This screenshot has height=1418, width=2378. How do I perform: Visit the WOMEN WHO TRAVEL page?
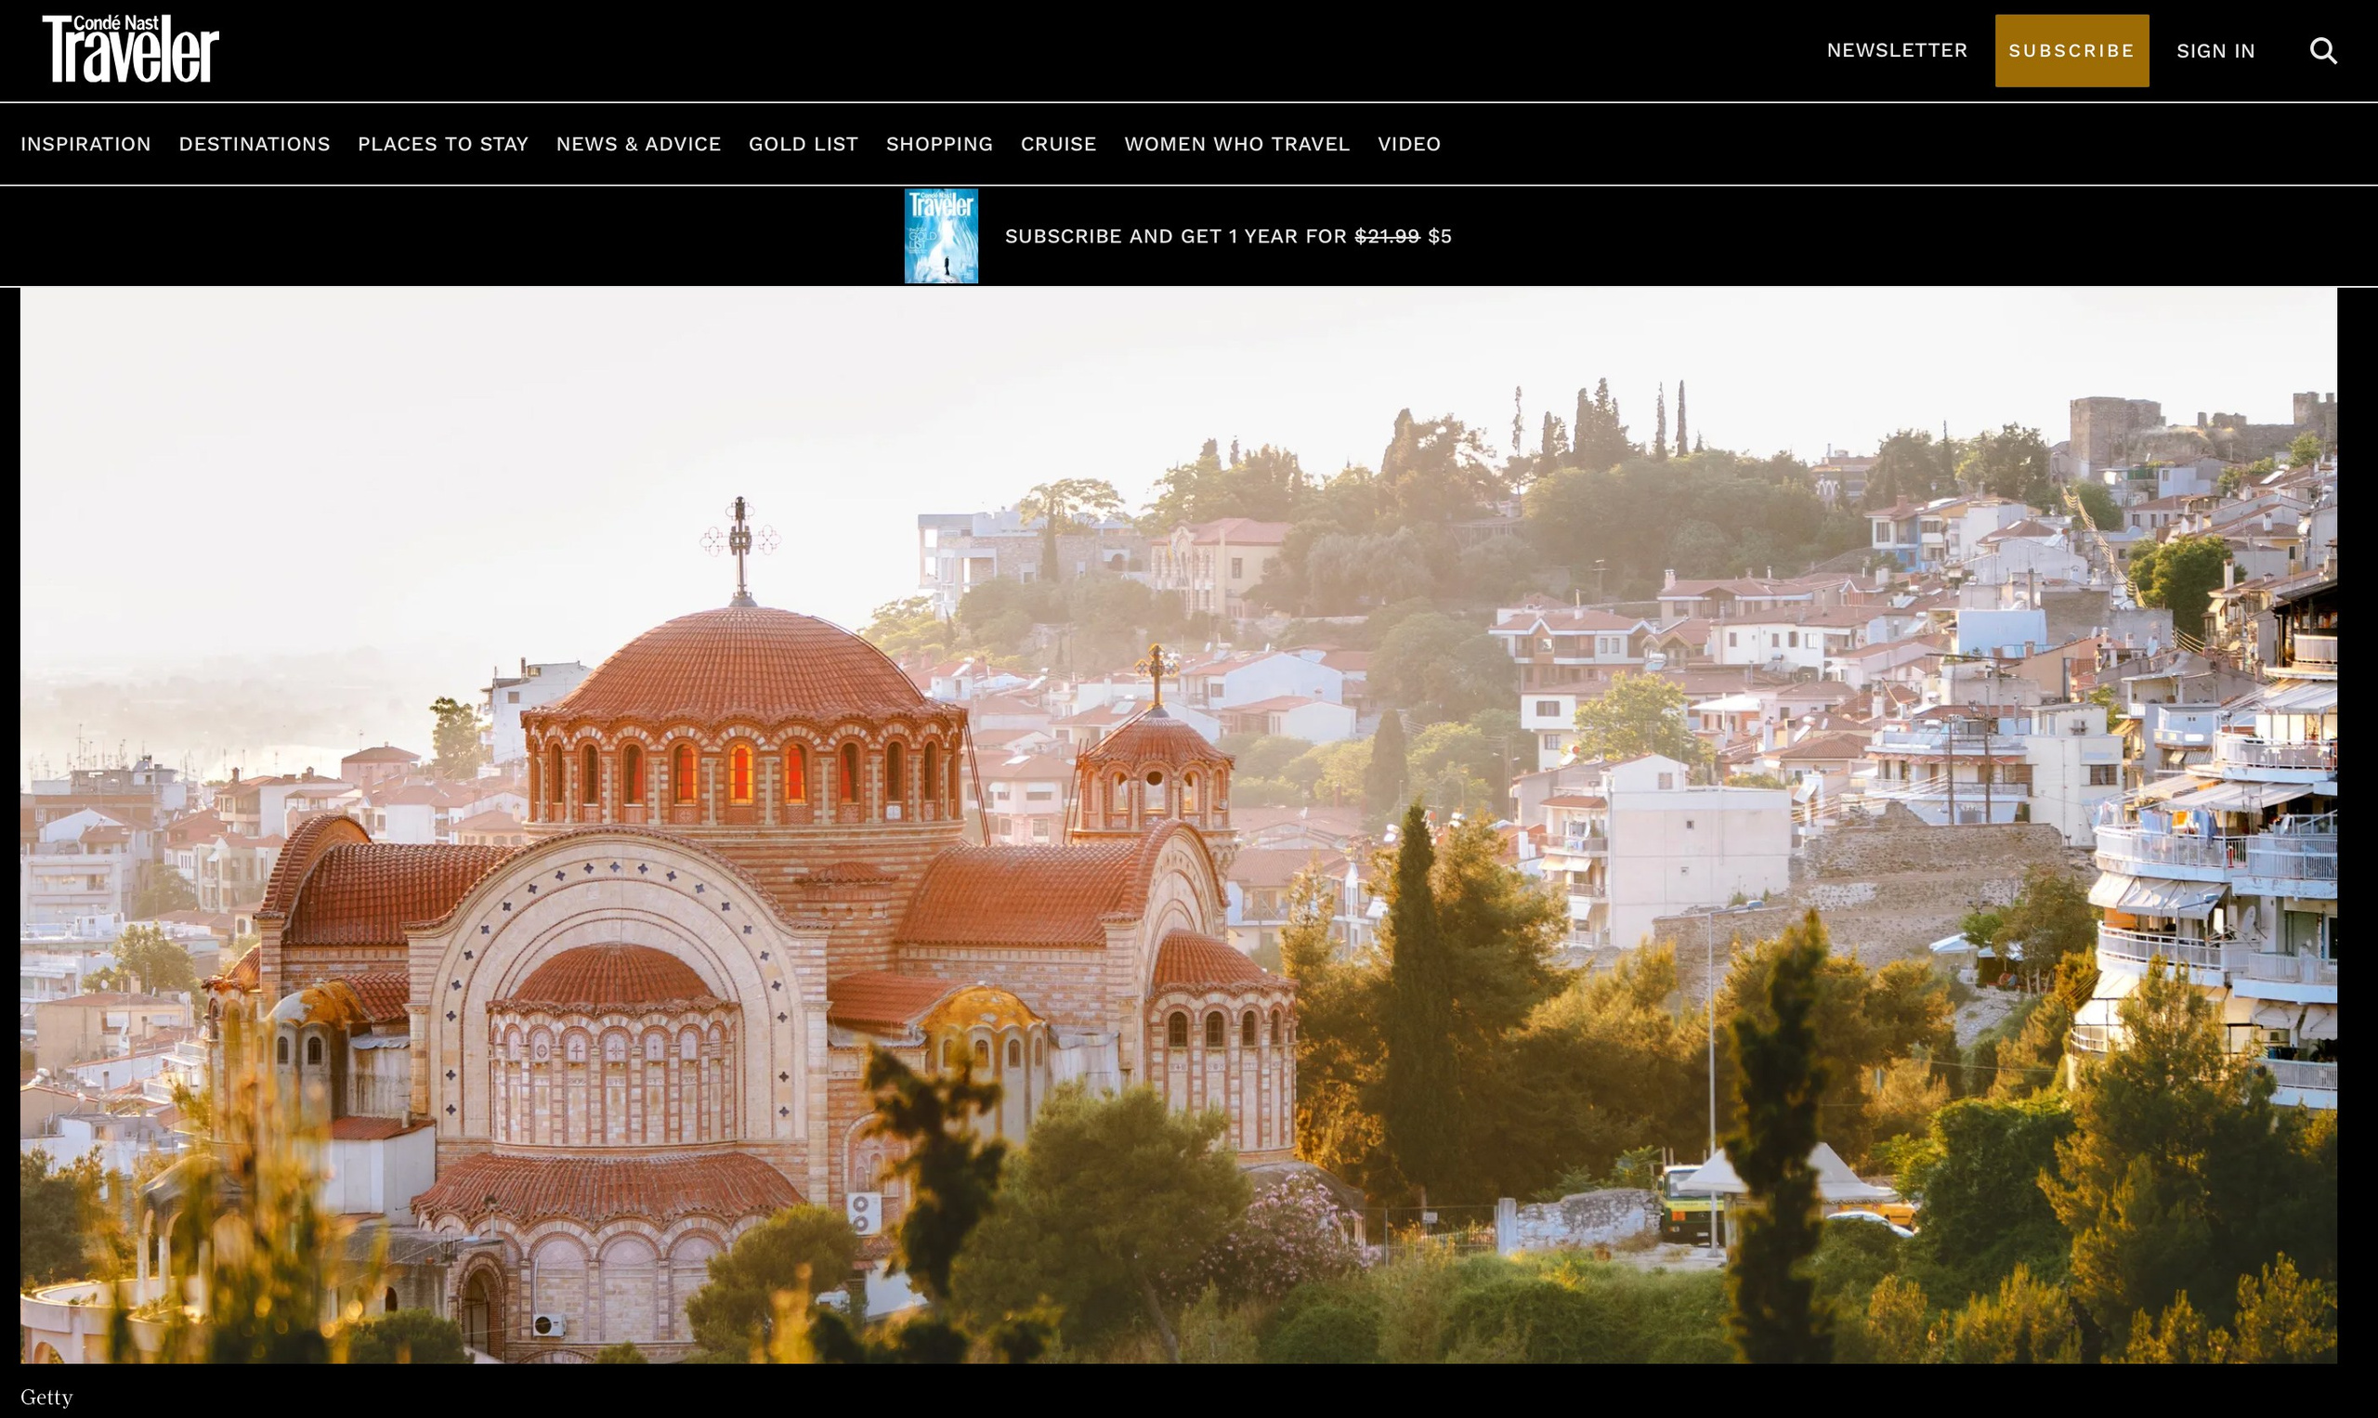(x=1235, y=143)
